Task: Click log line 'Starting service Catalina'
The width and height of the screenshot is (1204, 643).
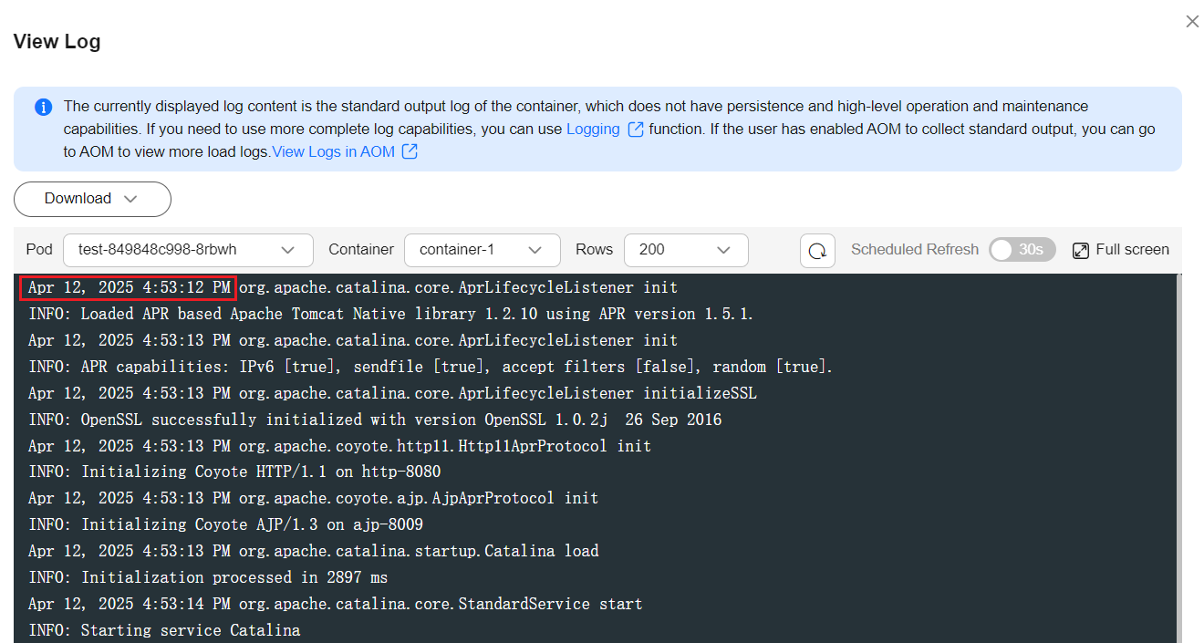Action: tap(164, 631)
